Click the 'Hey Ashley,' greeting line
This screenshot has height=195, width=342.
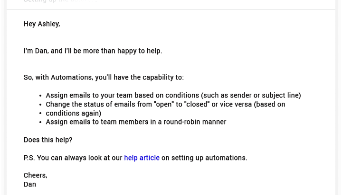(42, 24)
